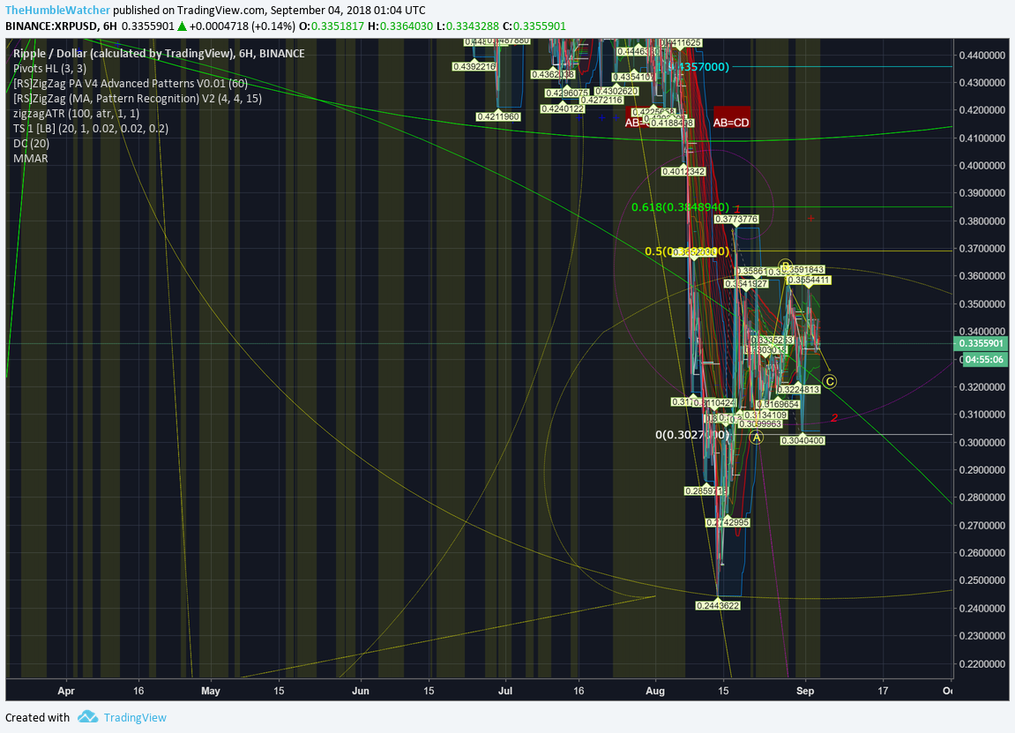Click the 0.618 Fibonacci level label
The width and height of the screenshot is (1015, 733).
tap(680, 207)
